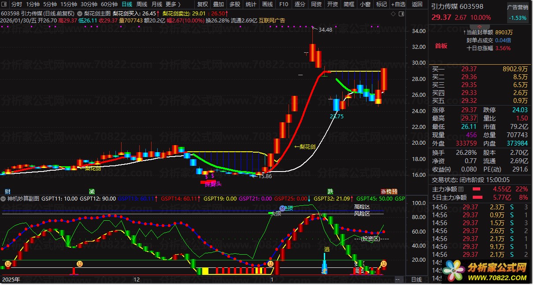Click the 逃 signal marker in sub-chart
534x285 pixels.
coord(326,249)
